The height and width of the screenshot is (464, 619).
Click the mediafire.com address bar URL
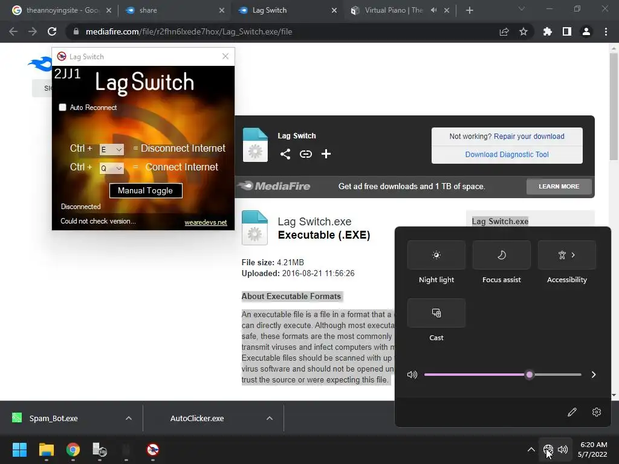click(189, 31)
